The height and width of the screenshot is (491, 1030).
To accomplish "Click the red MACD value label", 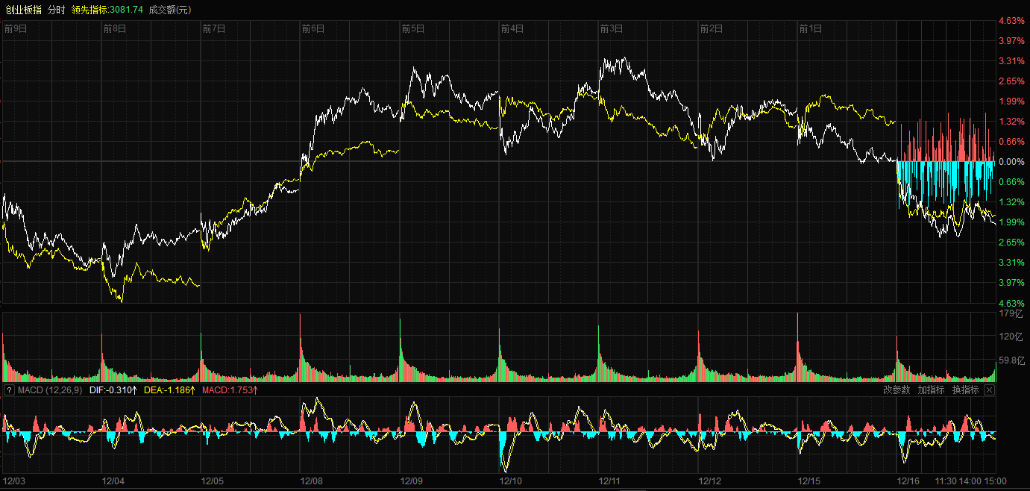I will (x=230, y=390).
